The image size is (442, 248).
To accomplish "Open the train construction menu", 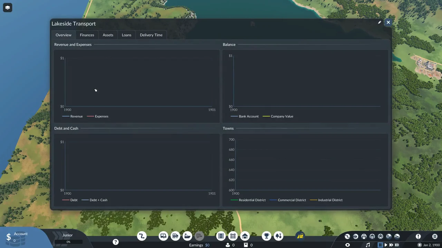I will coord(175,236).
